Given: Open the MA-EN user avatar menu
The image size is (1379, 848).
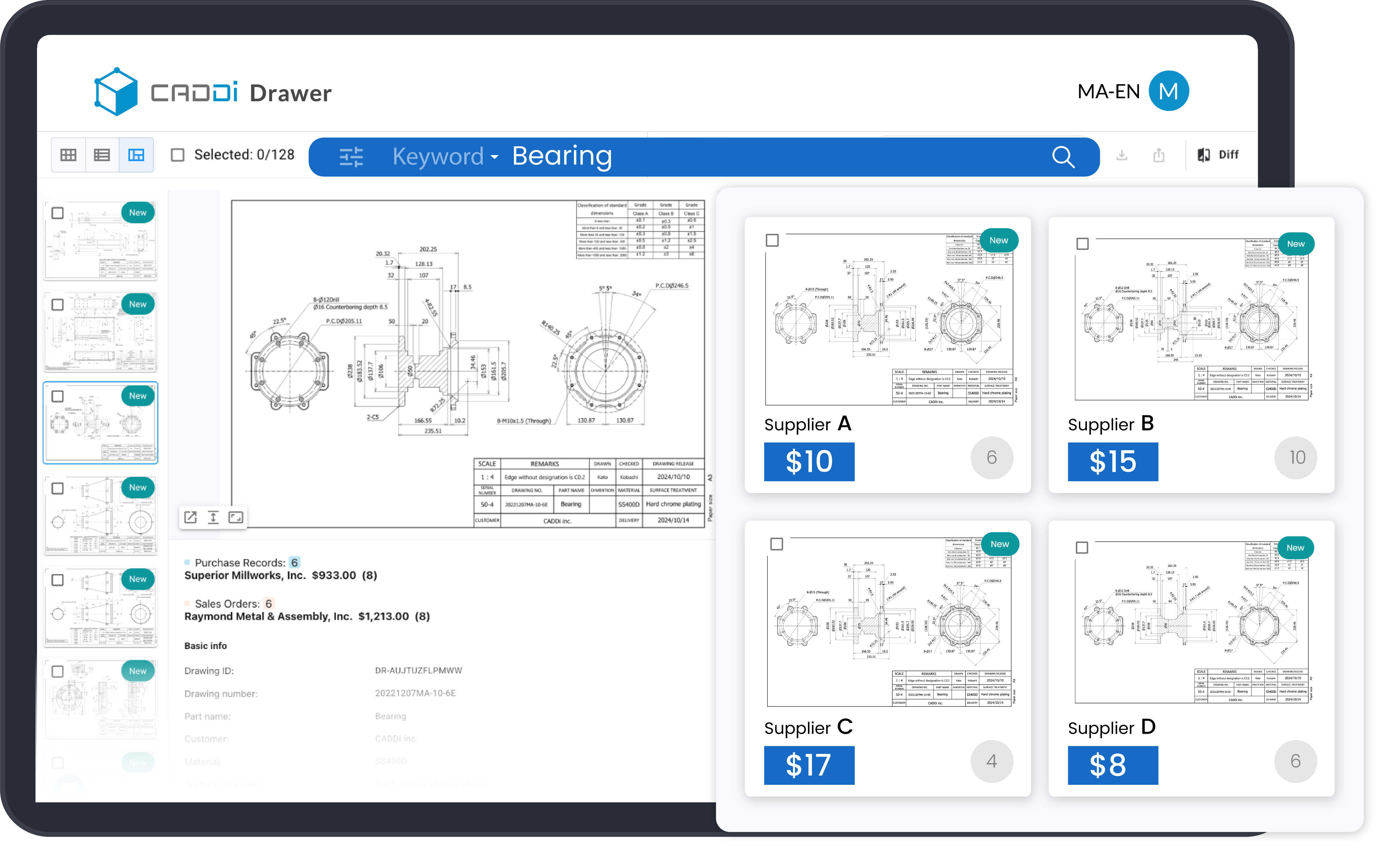Looking at the screenshot, I should pyautogui.click(x=1169, y=91).
